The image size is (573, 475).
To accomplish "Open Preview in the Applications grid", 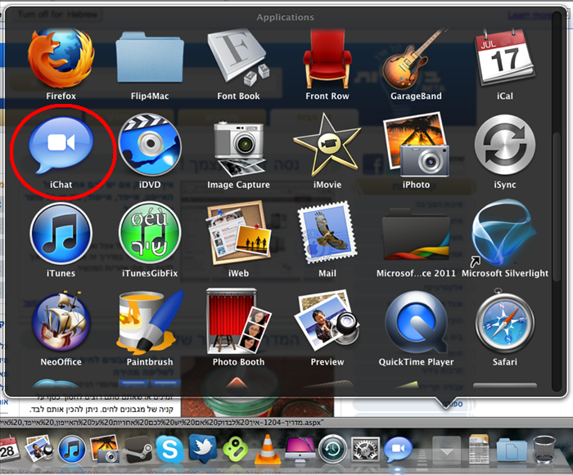I will click(327, 321).
